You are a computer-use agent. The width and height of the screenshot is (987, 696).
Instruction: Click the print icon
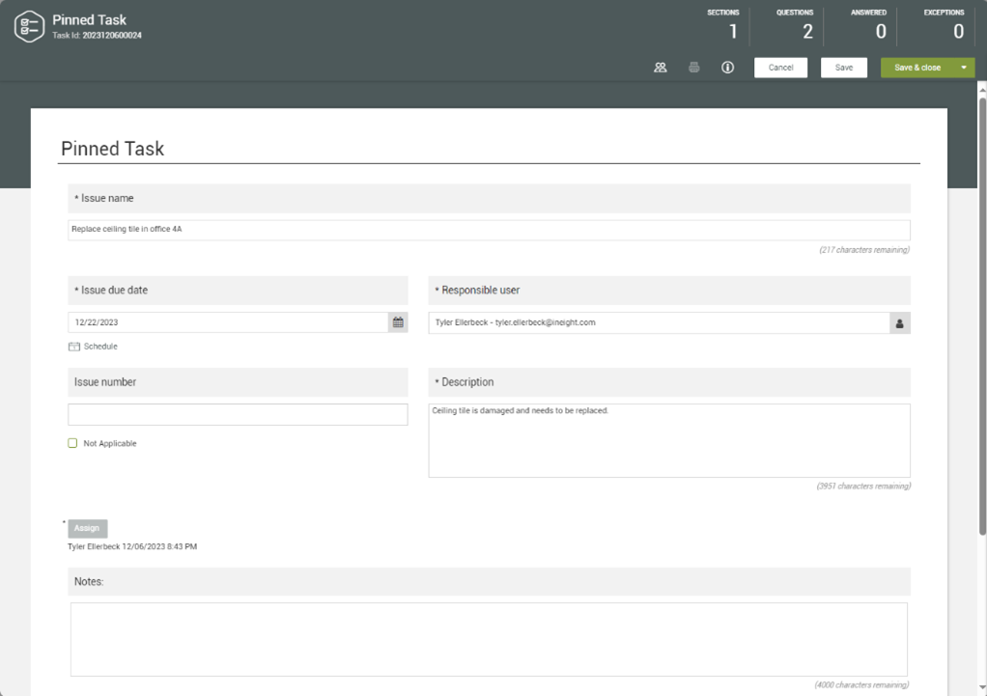tap(694, 67)
